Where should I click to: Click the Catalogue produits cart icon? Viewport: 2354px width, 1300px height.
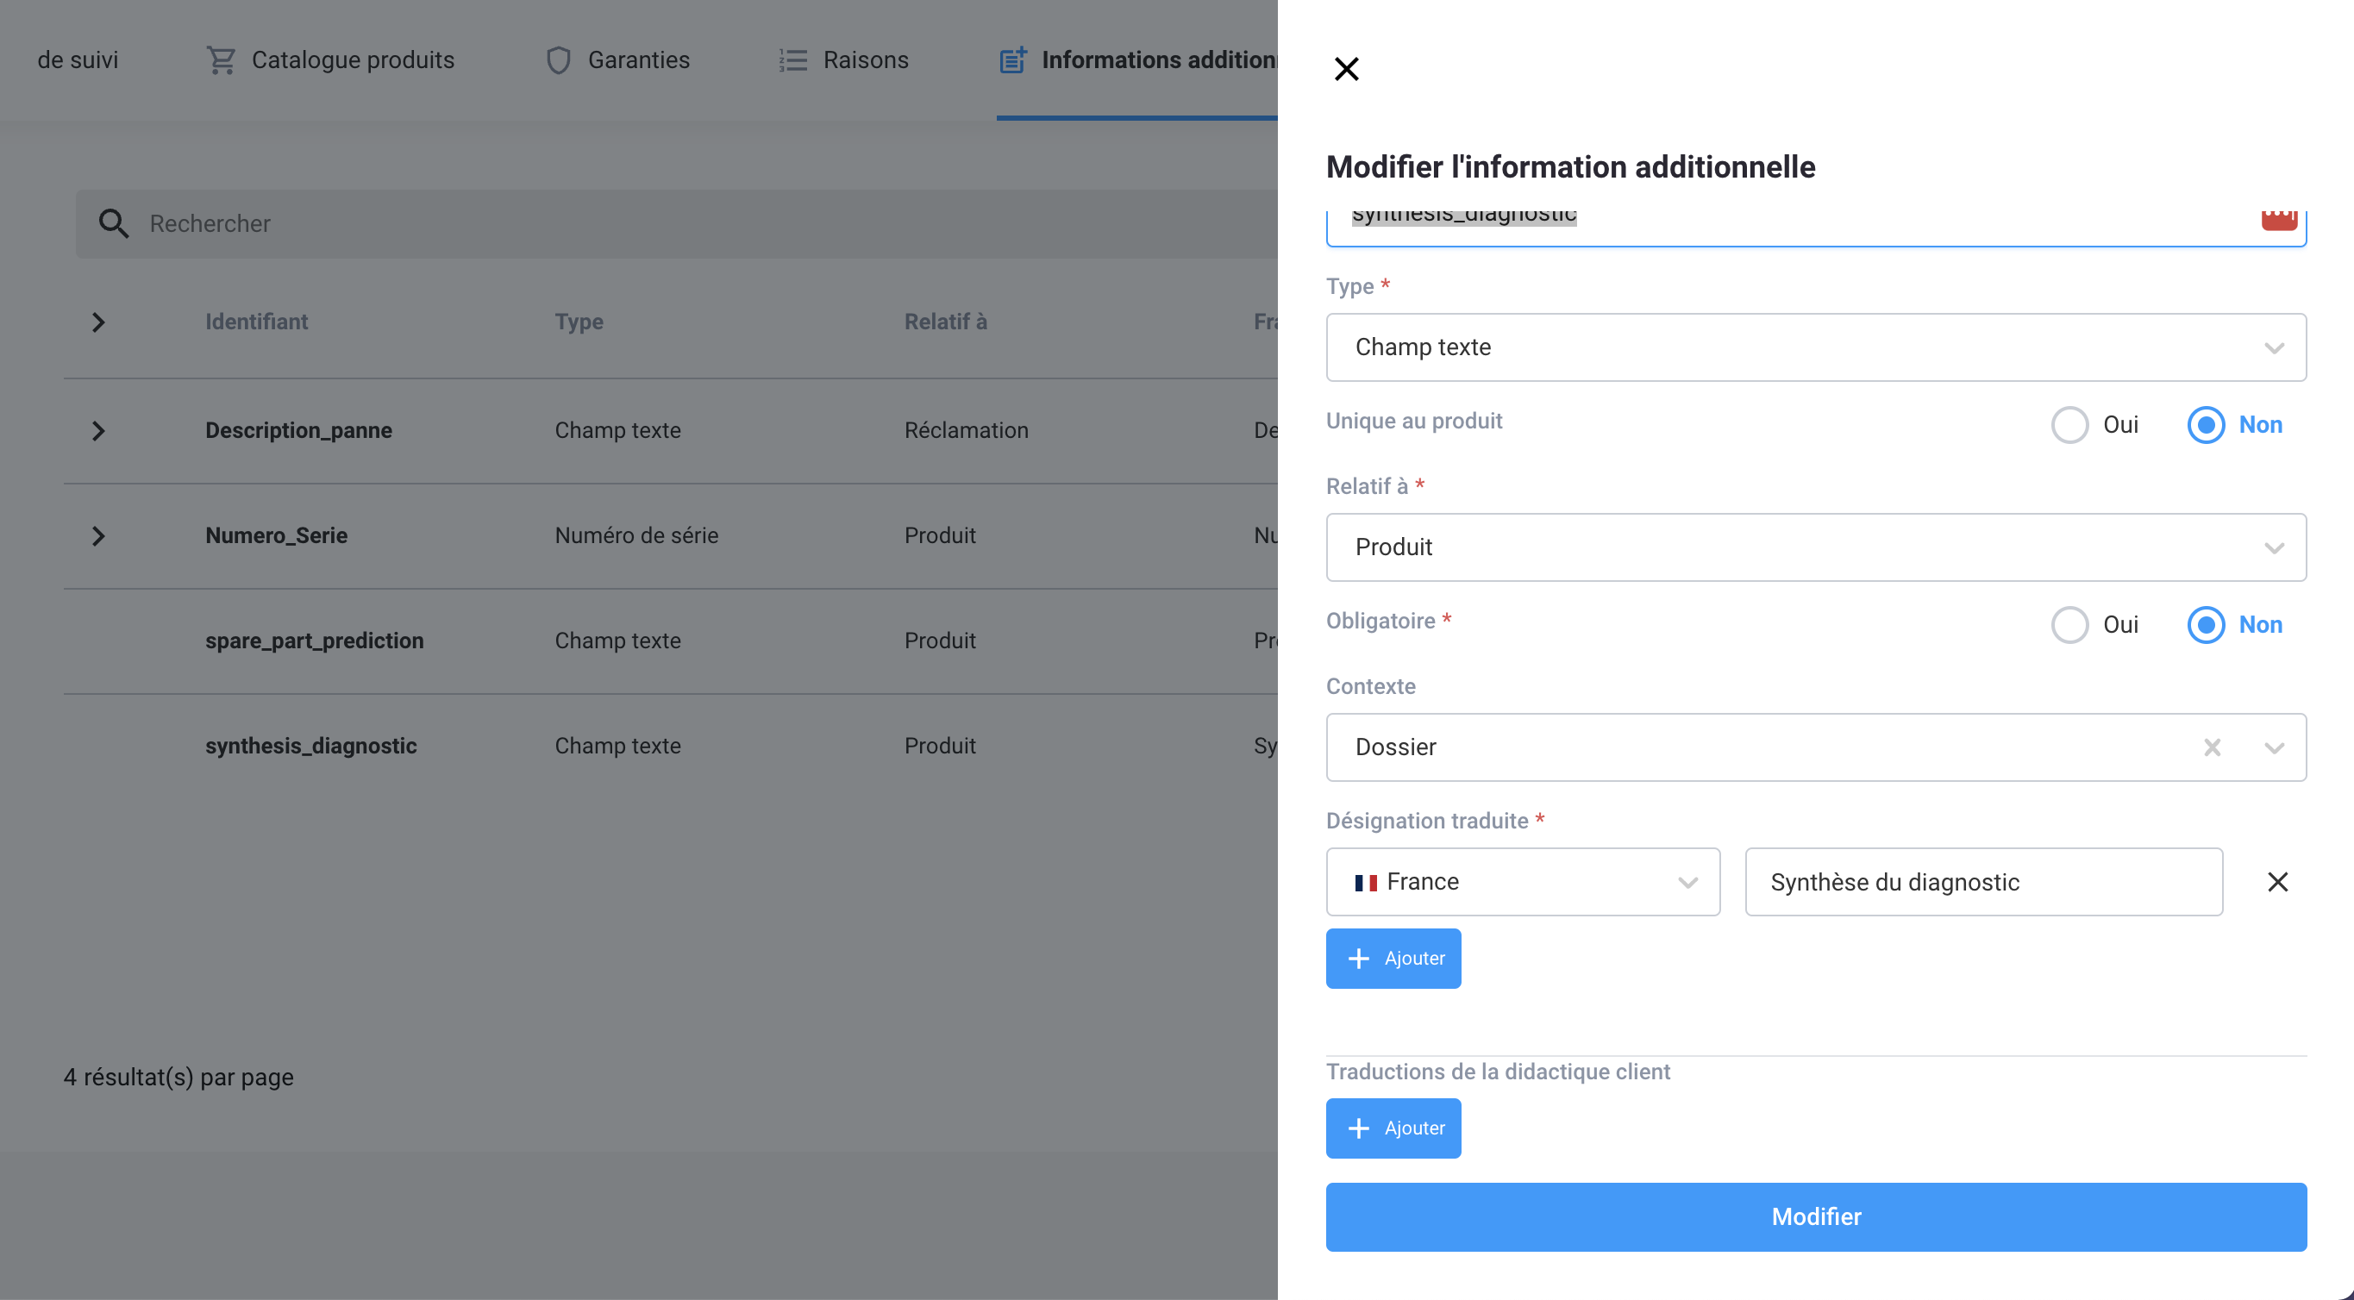tap(221, 60)
